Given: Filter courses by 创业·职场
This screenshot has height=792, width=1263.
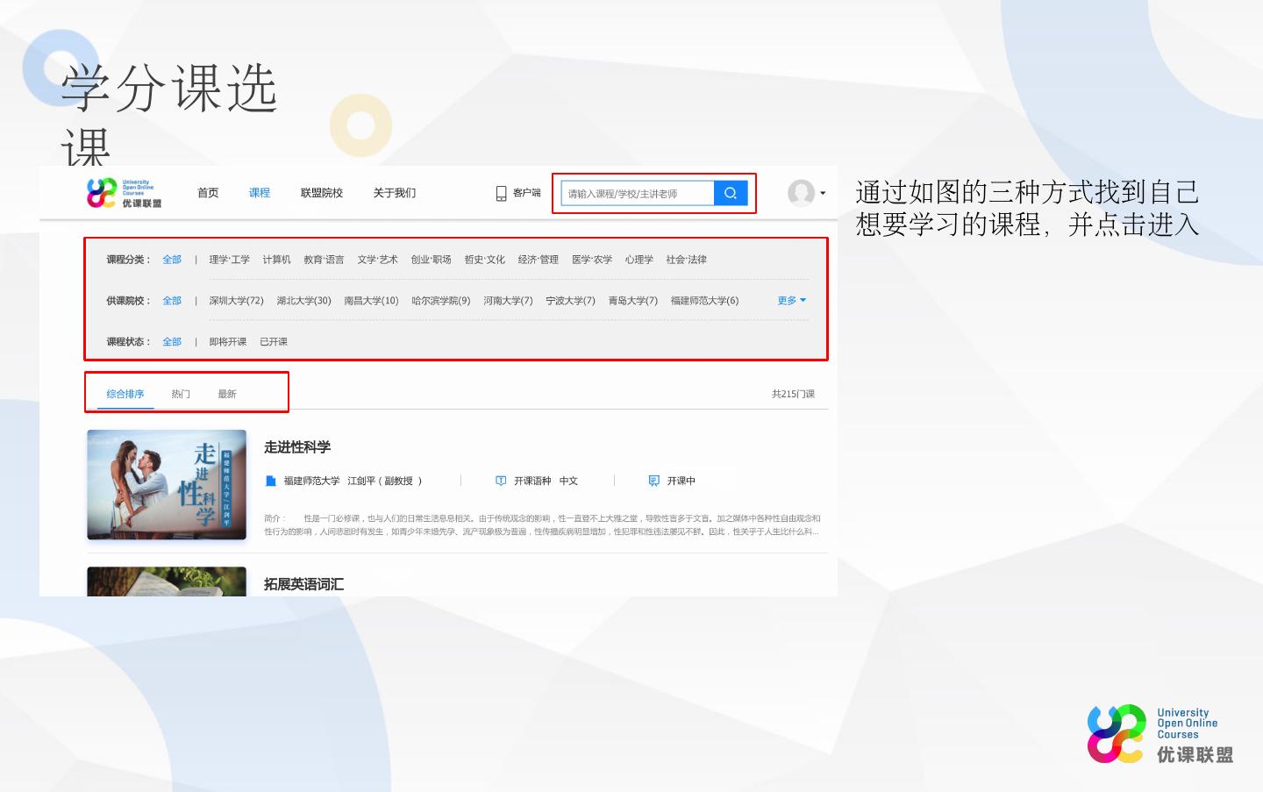Looking at the screenshot, I should [431, 260].
